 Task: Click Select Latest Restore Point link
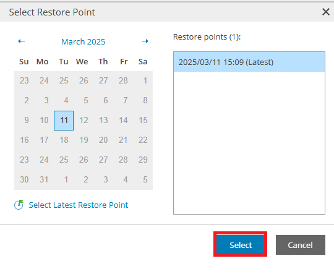coord(79,205)
